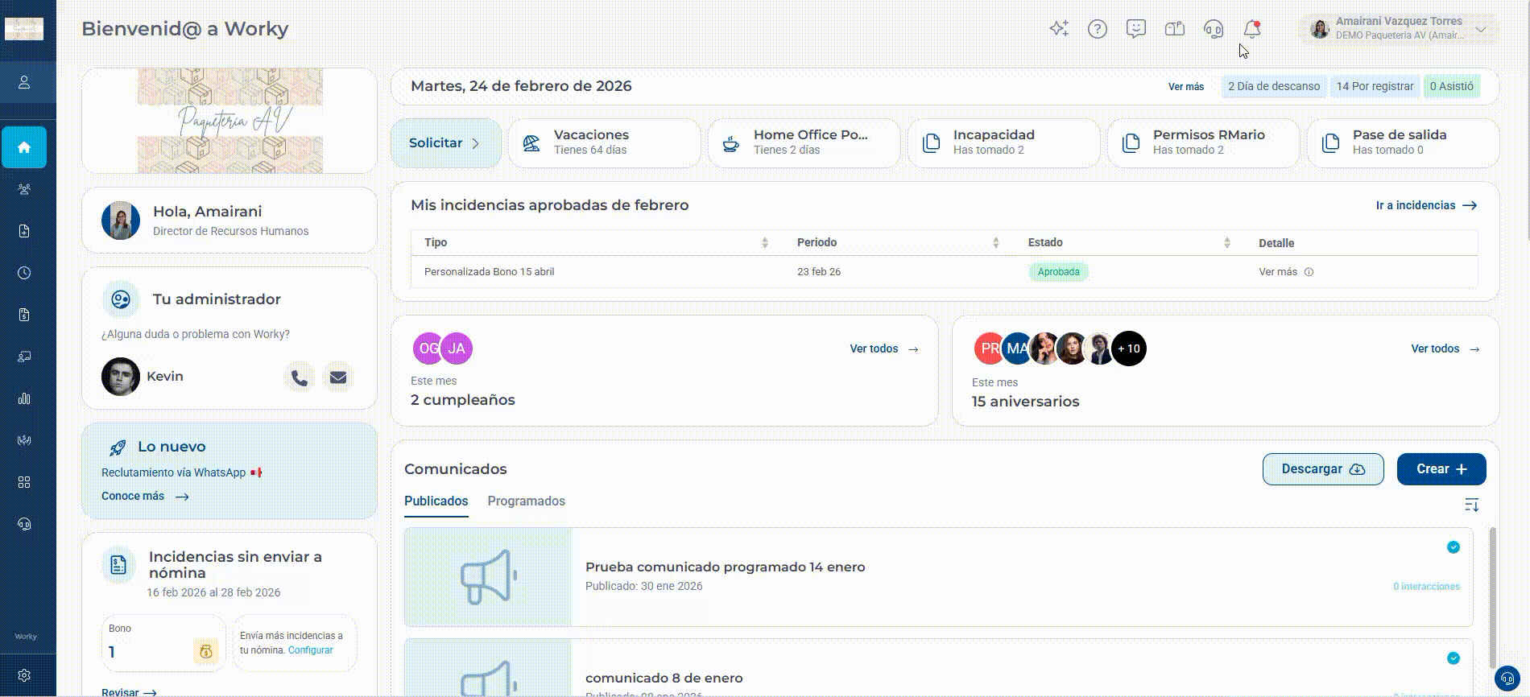Request Vacaciones with 64 días
The image size is (1530, 697).
pyautogui.click(x=605, y=143)
